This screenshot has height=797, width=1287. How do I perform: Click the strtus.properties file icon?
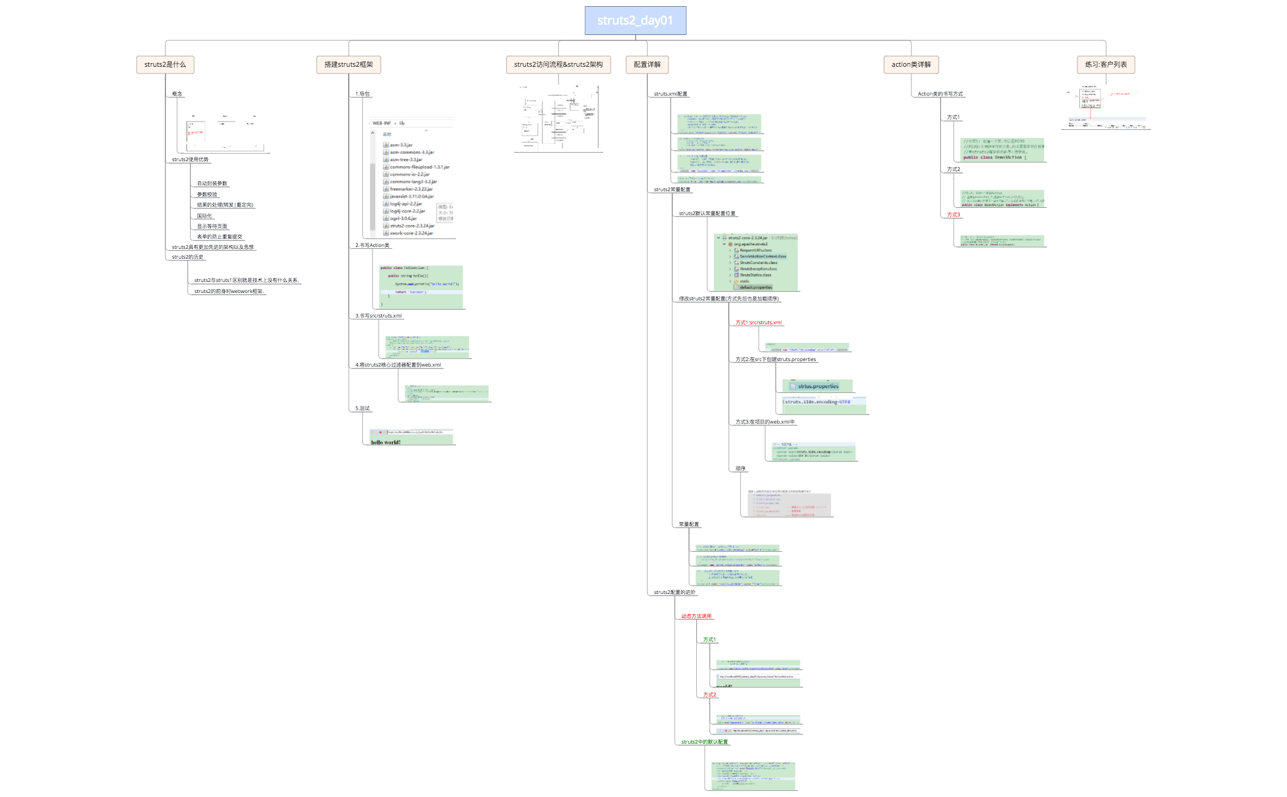pyautogui.click(x=792, y=386)
